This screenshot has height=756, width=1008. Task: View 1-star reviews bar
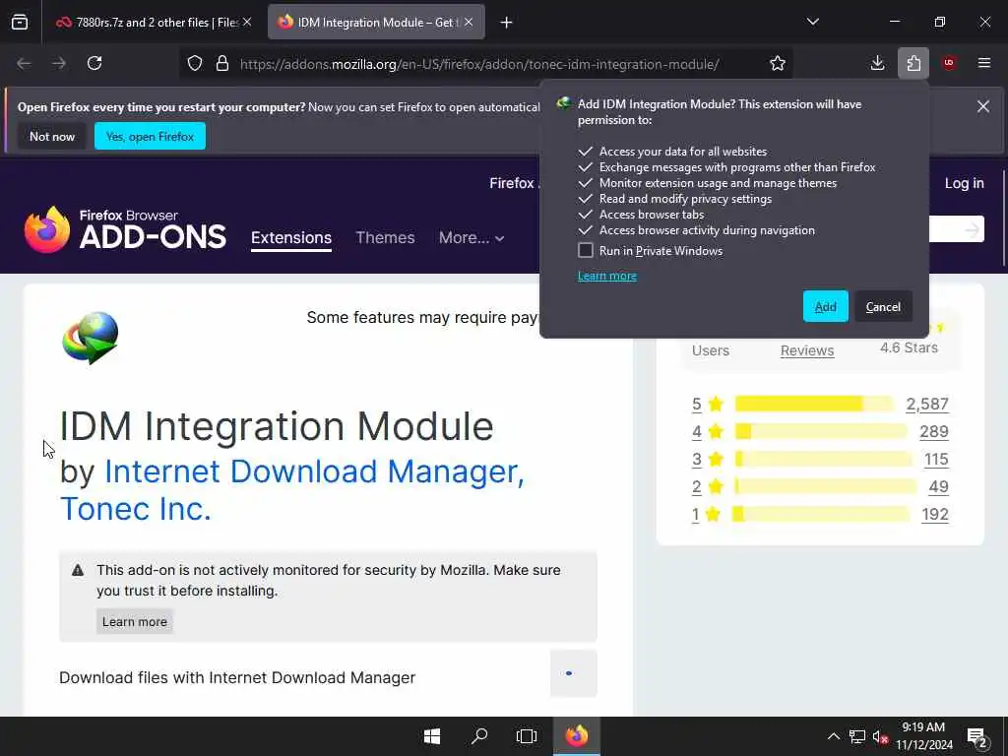pos(820,514)
